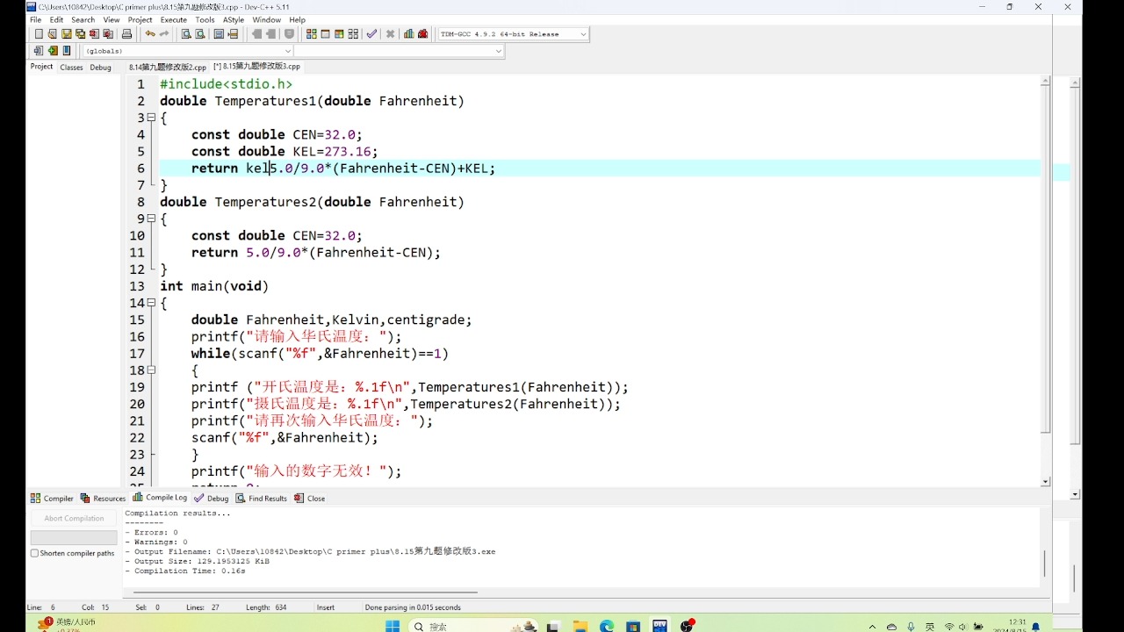Open the TDM-GCC compiler set dropdown
The image size is (1124, 632).
tap(514, 34)
